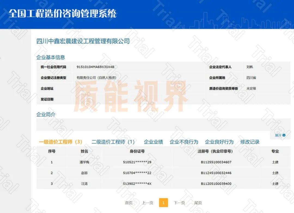Expand the 企业简介 section with 展开 arrow
This screenshot has width=294, height=213.
tap(280, 135)
